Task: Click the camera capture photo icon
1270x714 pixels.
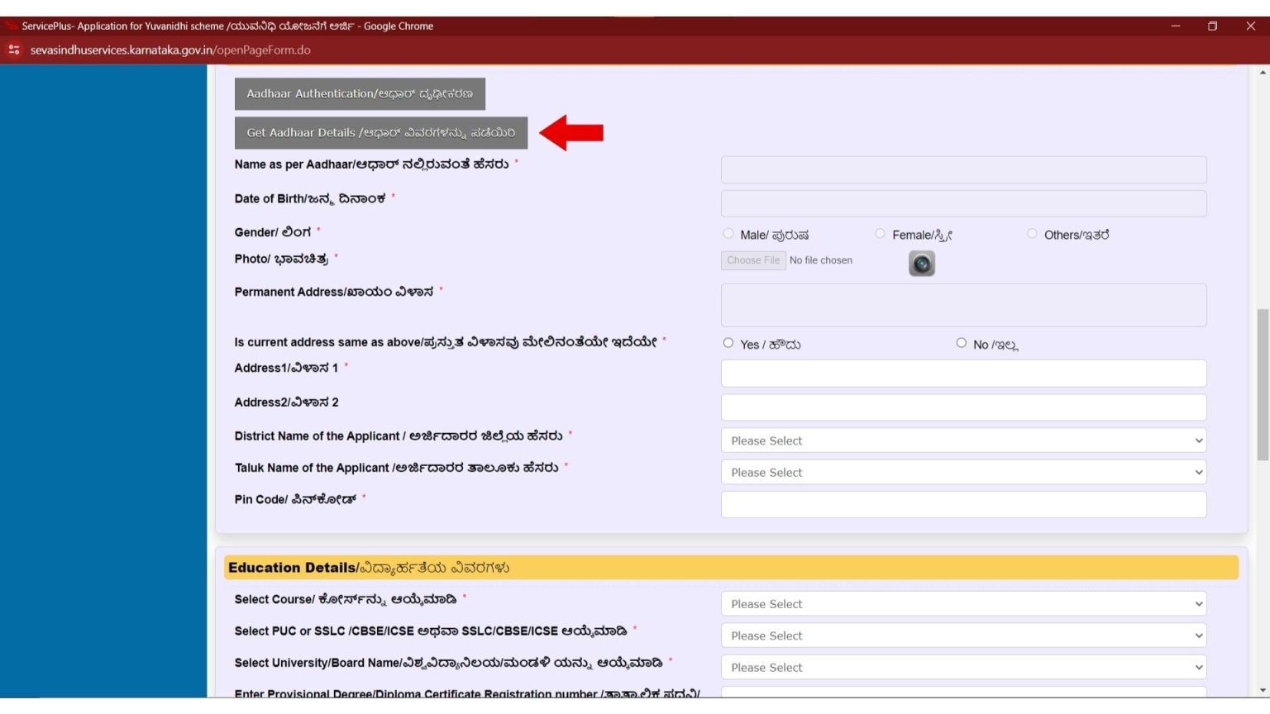Action: coord(921,264)
